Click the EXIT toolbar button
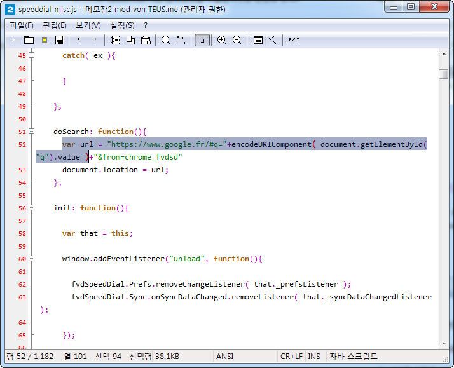Image resolution: width=454 pixels, height=368 pixels. pyautogui.click(x=294, y=40)
